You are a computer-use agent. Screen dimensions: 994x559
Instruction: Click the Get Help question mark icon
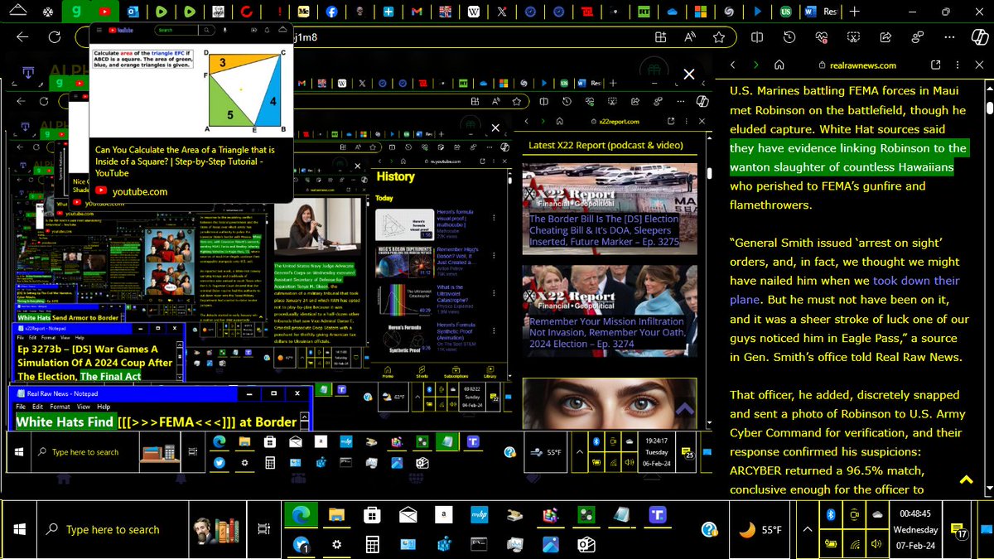(708, 530)
